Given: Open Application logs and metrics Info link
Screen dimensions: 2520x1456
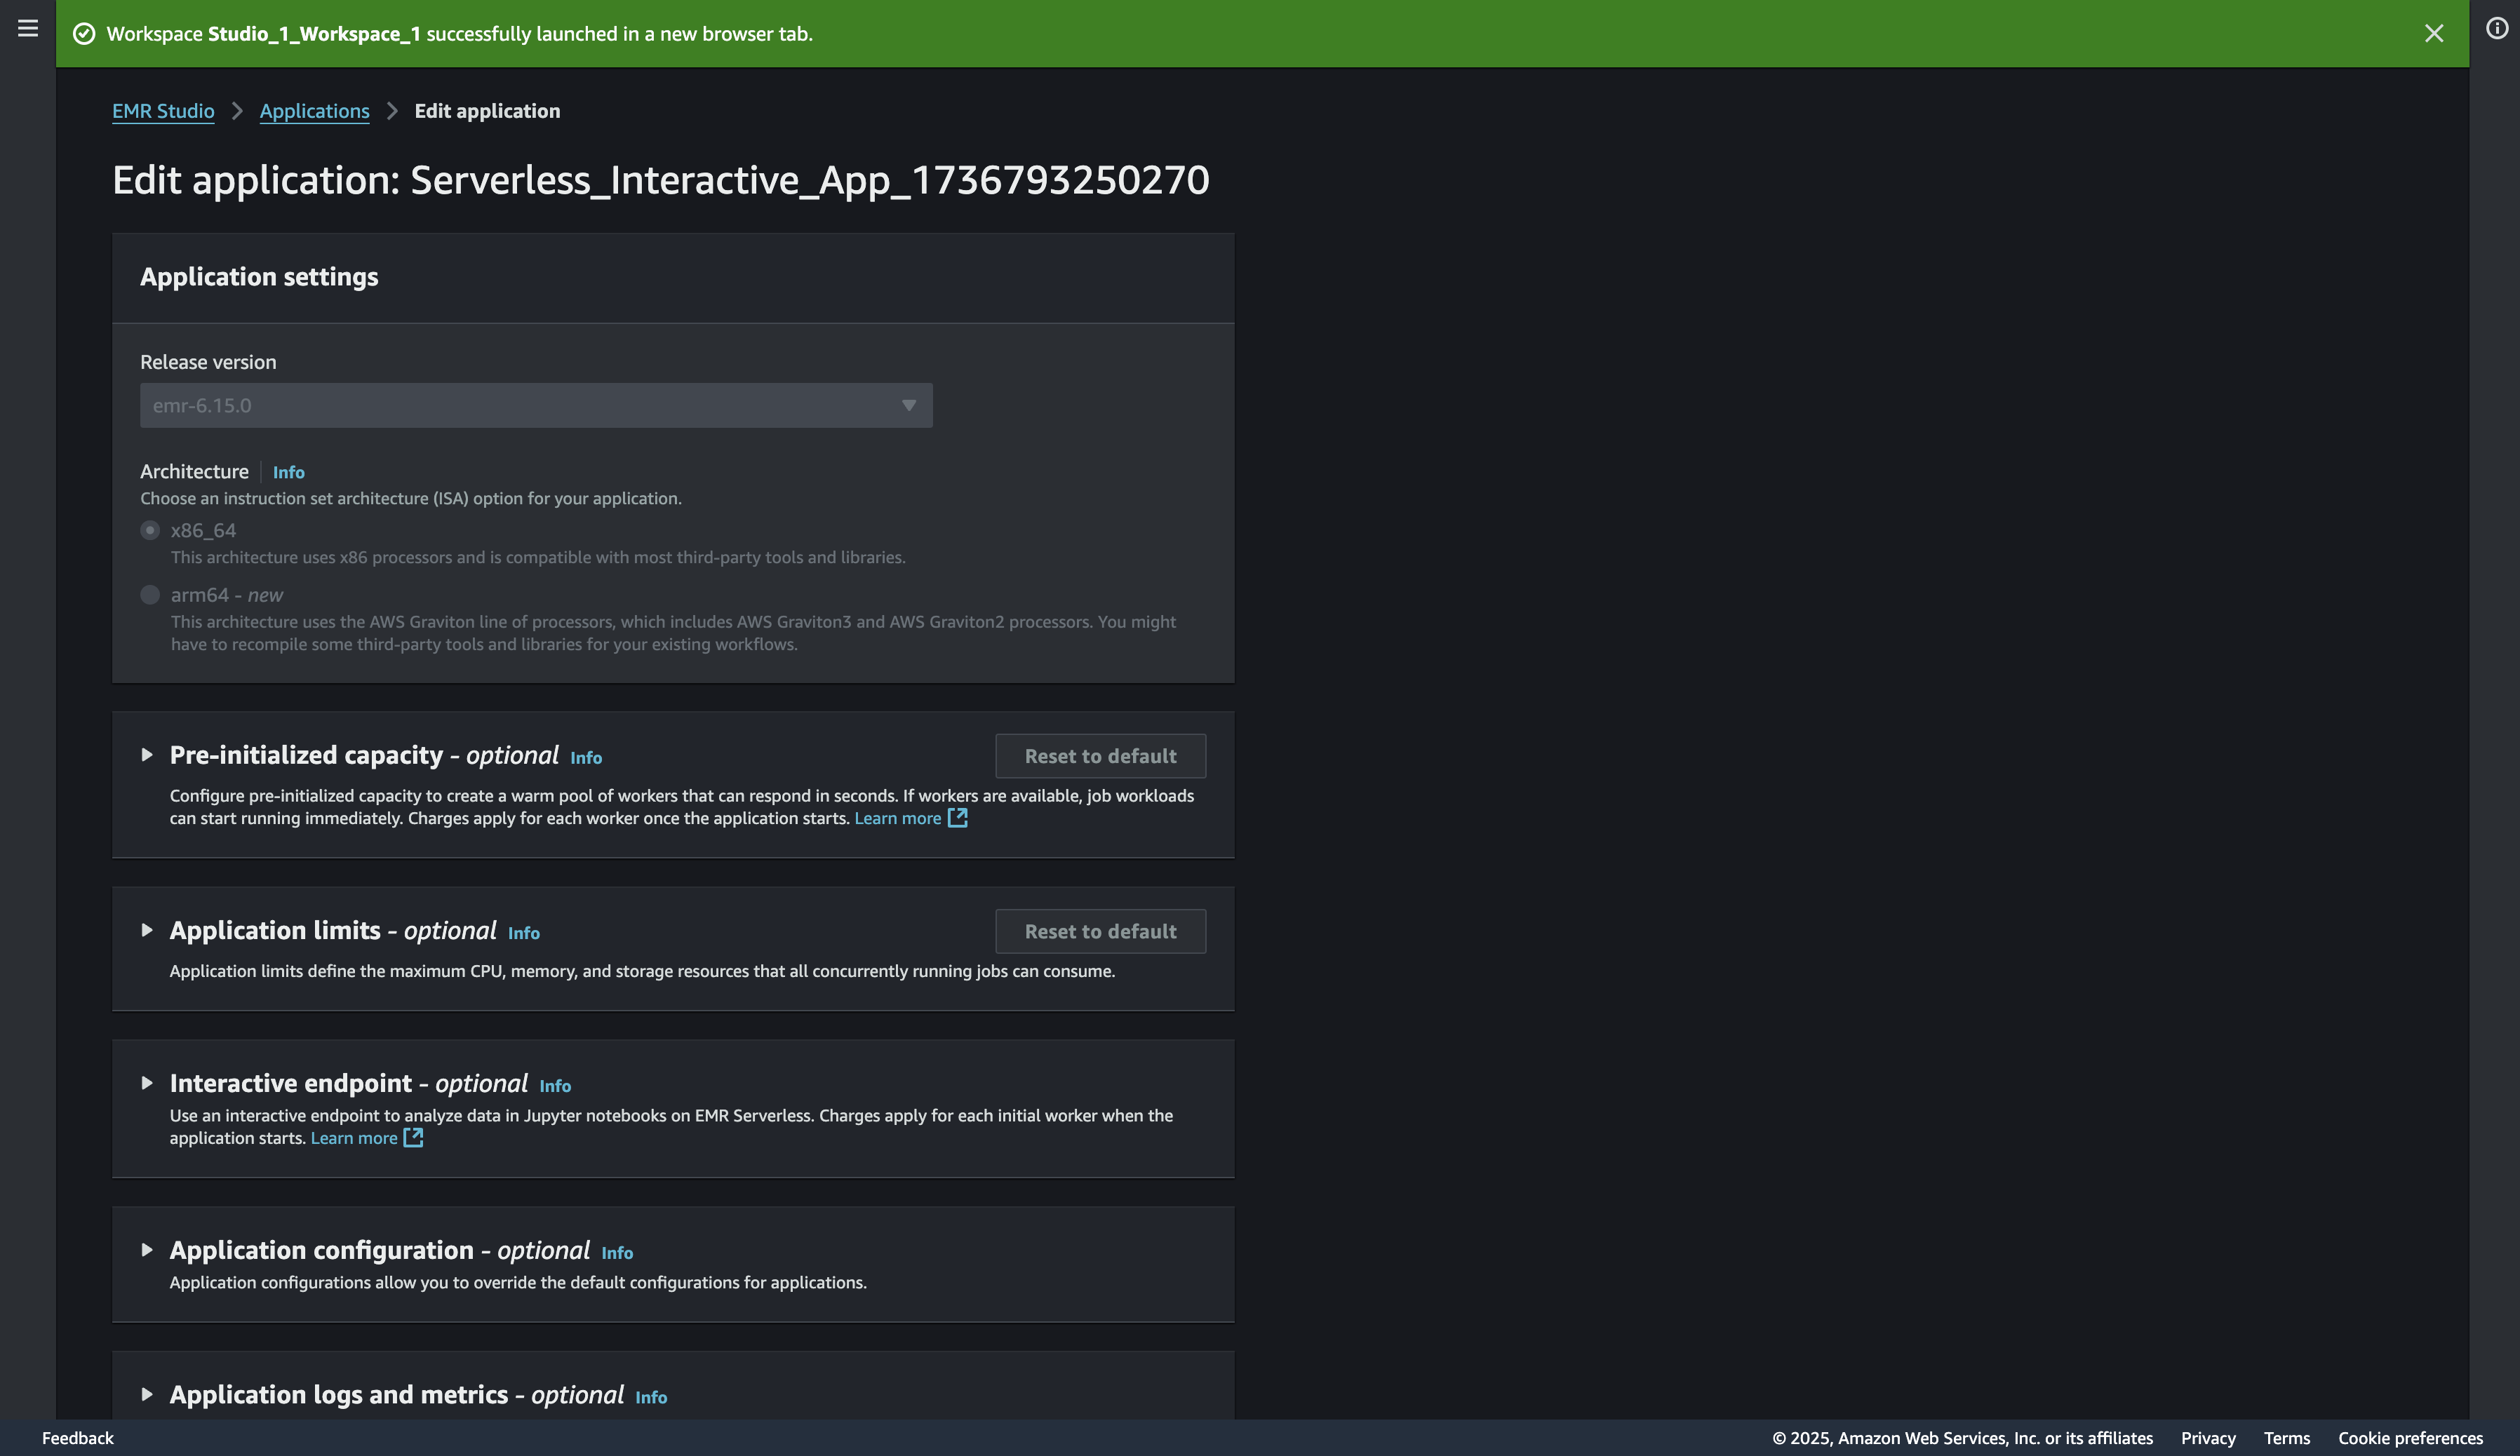Looking at the screenshot, I should [651, 1398].
